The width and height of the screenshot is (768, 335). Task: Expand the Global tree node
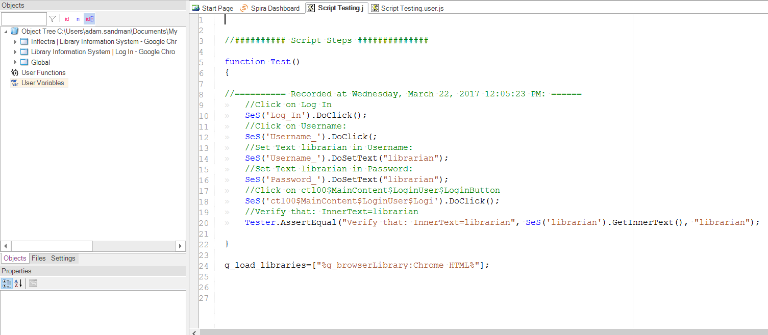click(15, 62)
